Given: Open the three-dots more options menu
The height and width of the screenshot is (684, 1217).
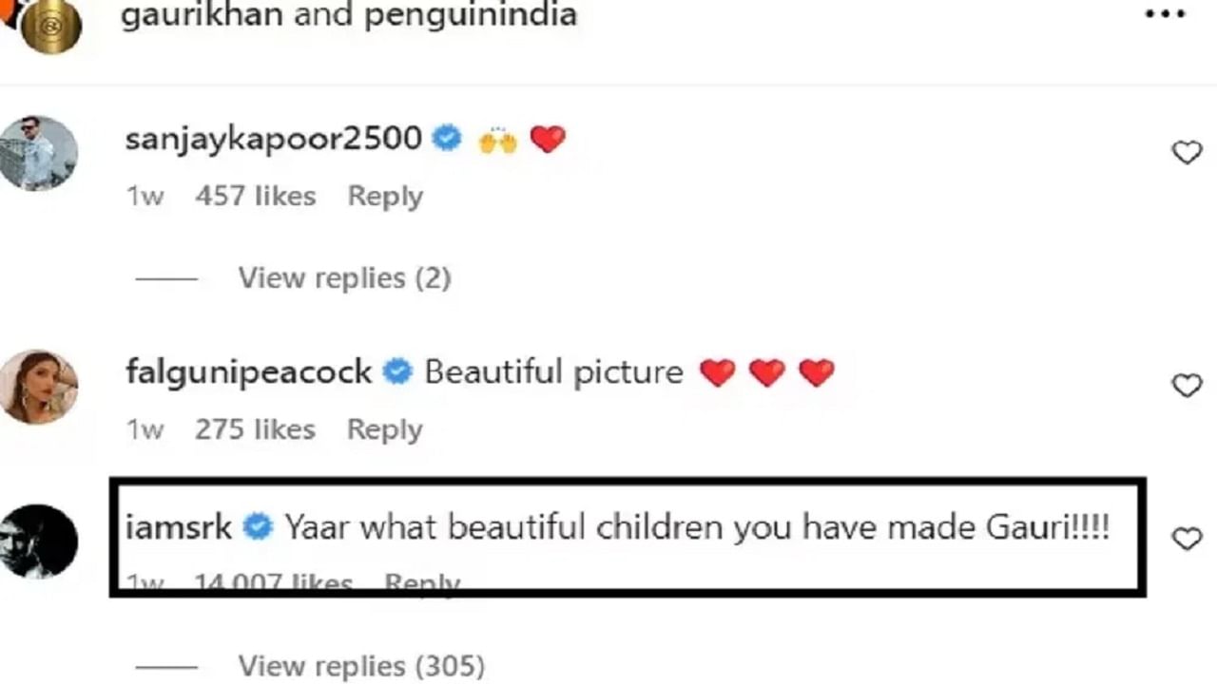Looking at the screenshot, I should 1165,15.
